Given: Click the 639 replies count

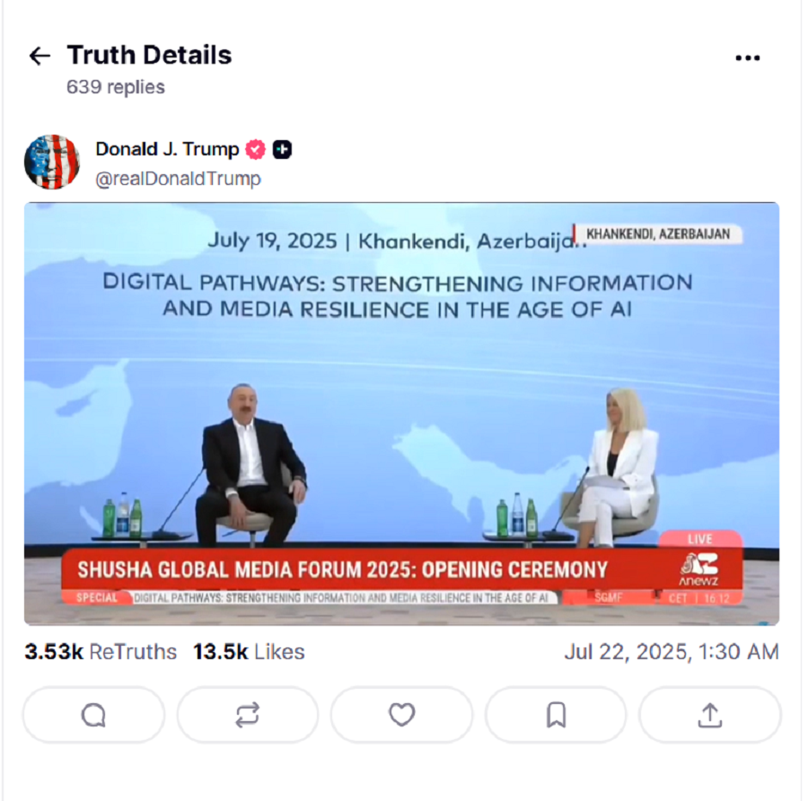Looking at the screenshot, I should pyautogui.click(x=116, y=87).
